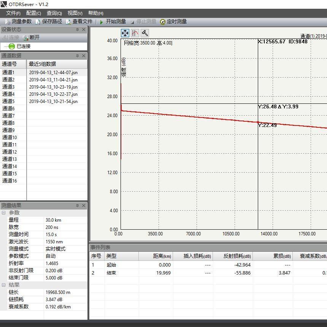Pin the 通道数据 panel
Image resolution: width=327 pixels, height=327 pixels.
click(x=77, y=56)
